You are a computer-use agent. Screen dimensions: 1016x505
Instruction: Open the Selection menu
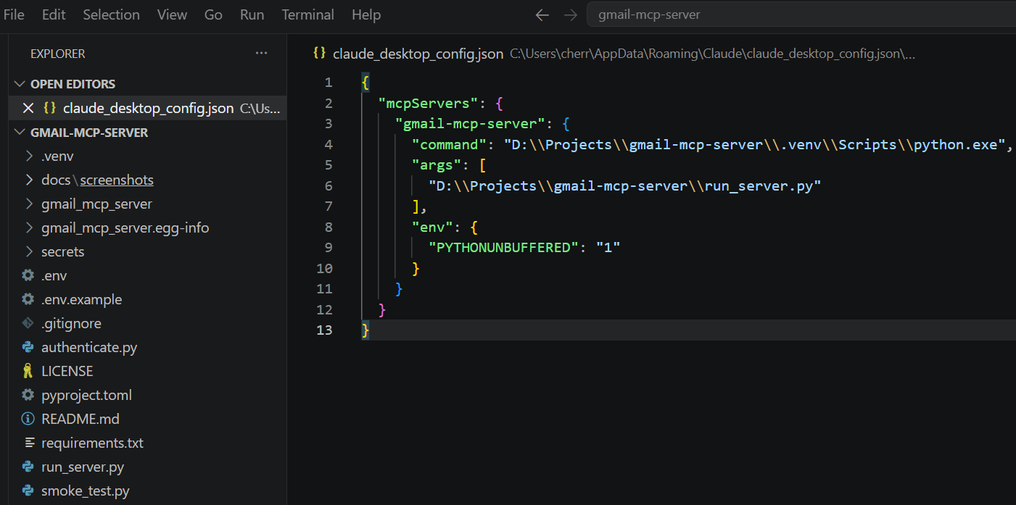click(x=111, y=14)
